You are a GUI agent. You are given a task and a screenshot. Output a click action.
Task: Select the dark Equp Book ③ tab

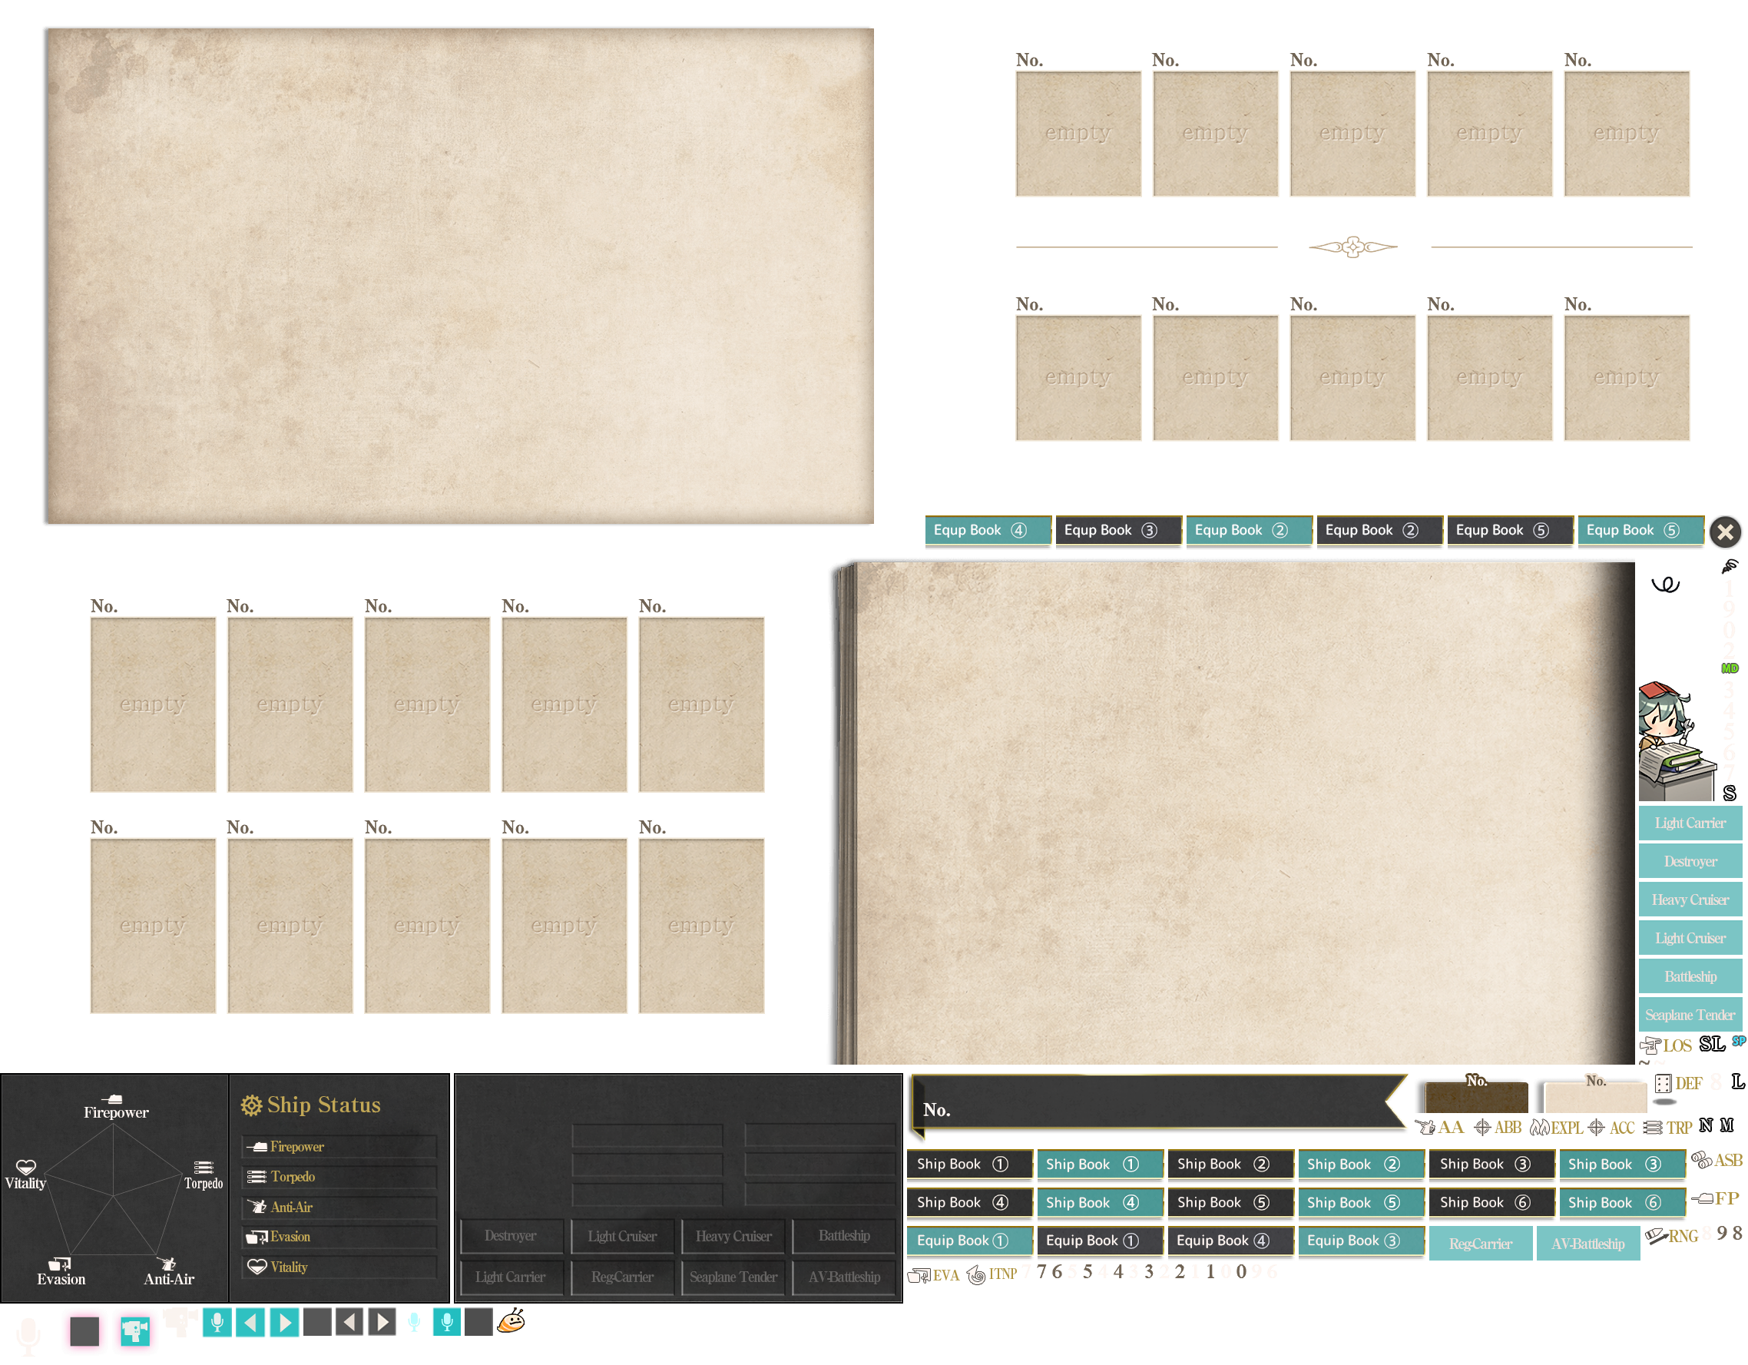pos(1117,530)
